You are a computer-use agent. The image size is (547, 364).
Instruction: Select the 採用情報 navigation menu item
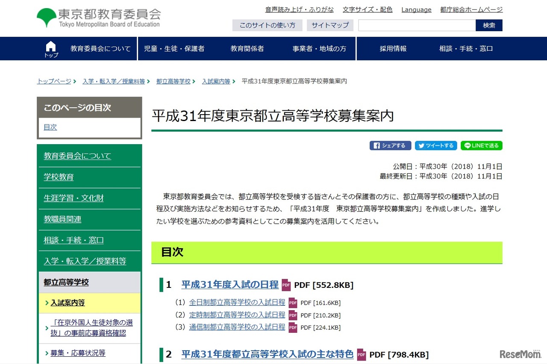tap(392, 48)
